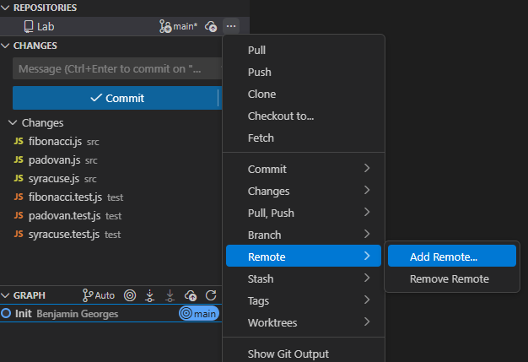The image size is (528, 362).
Task: Expand the Branch submenu
Action: (305, 235)
